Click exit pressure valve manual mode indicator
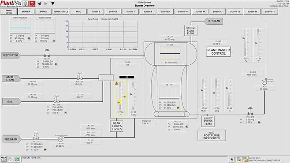The image size is (290, 163). click(x=259, y=122)
